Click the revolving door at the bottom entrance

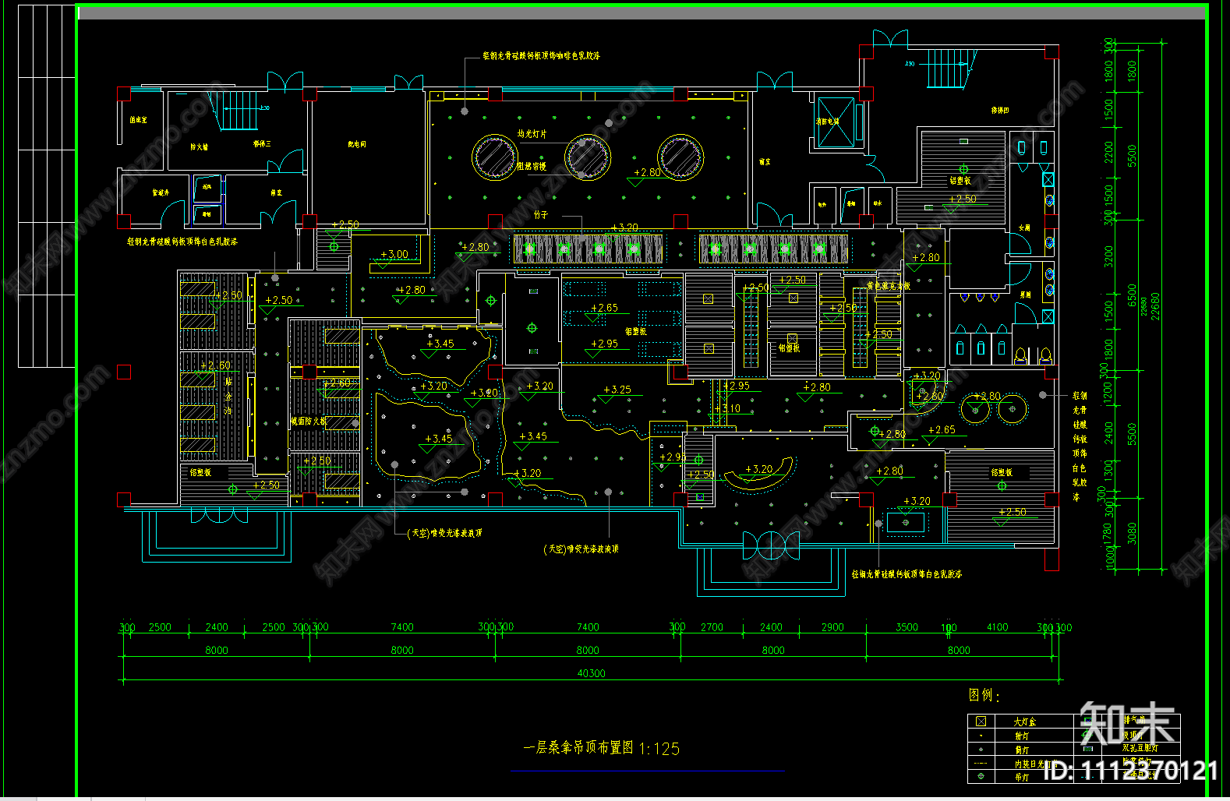(771, 545)
